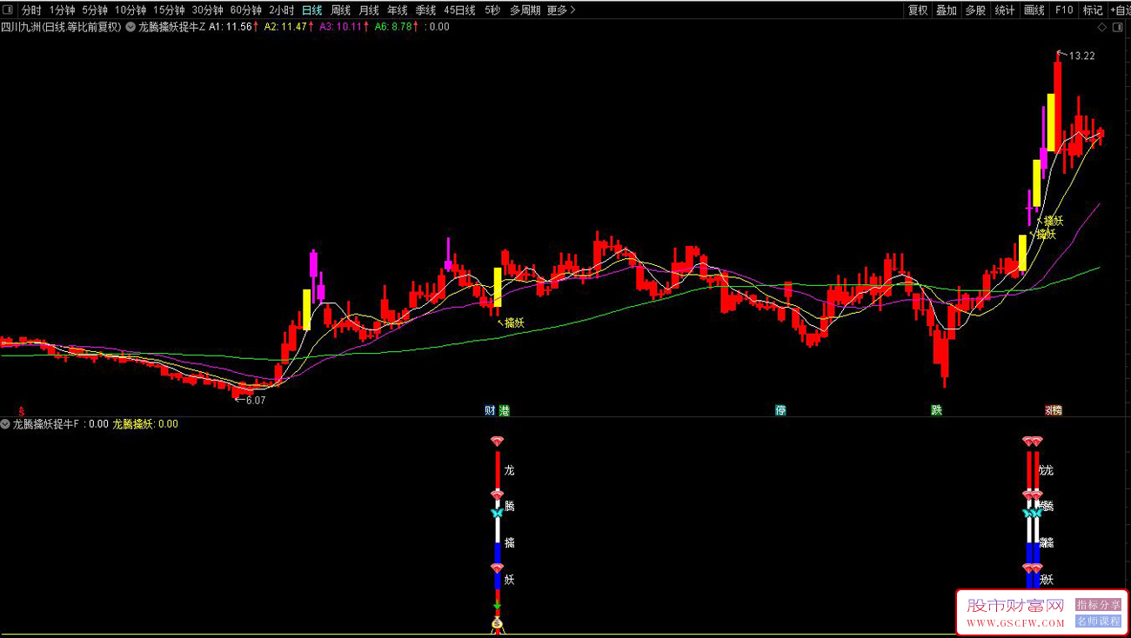Click the 龙腾擒妖: 0.00 indicator value

coord(145,424)
